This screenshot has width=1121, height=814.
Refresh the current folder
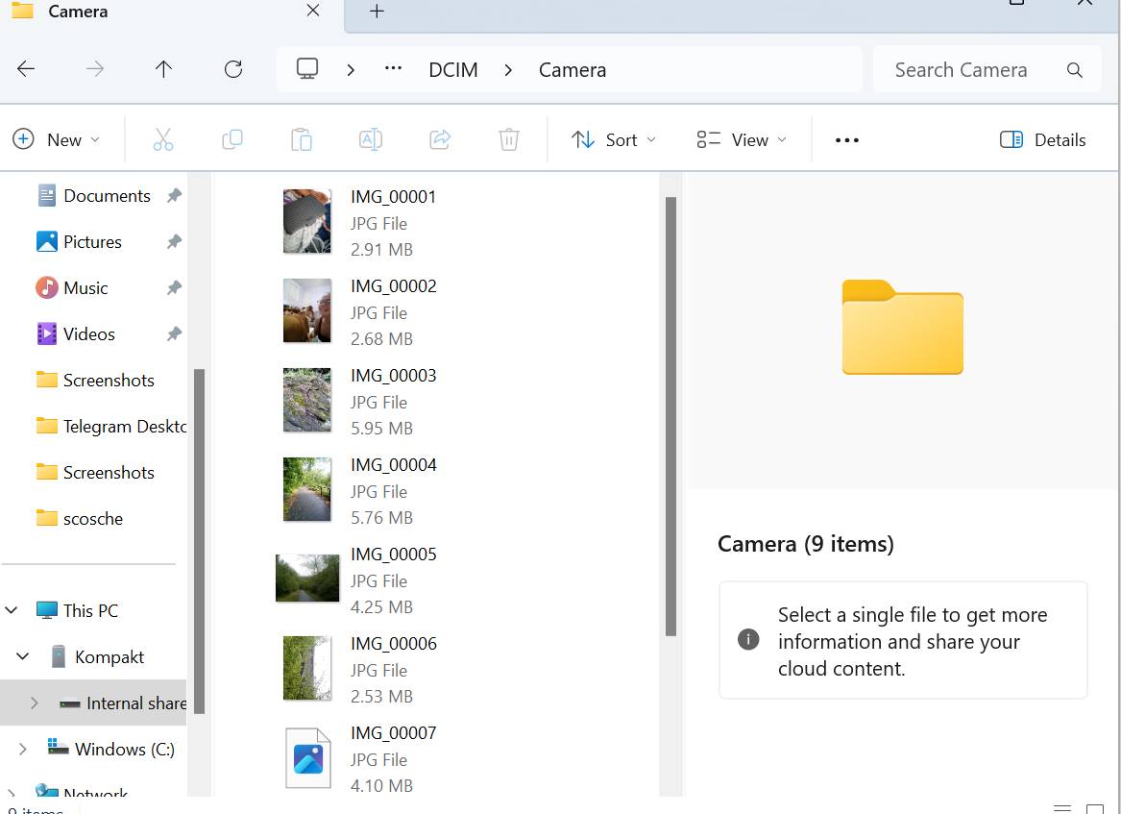233,69
